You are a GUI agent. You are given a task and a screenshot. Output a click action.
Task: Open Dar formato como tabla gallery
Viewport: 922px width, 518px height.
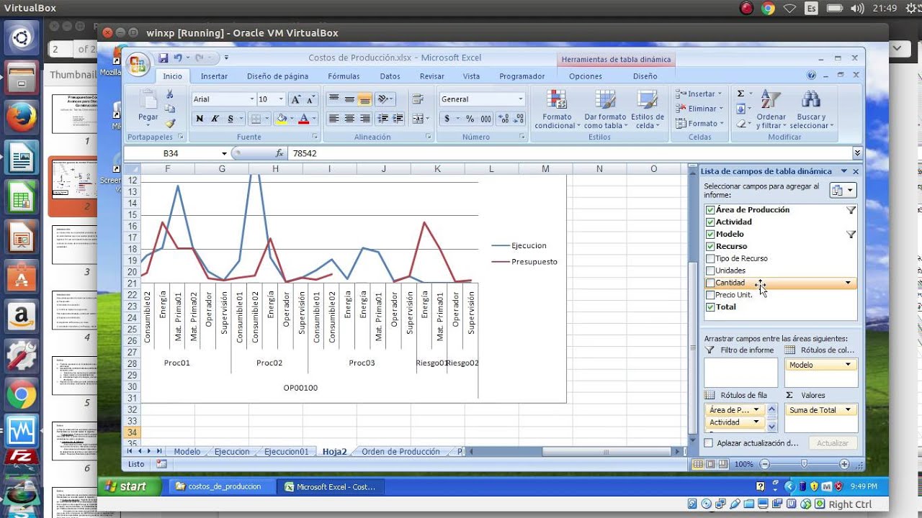tap(605, 109)
